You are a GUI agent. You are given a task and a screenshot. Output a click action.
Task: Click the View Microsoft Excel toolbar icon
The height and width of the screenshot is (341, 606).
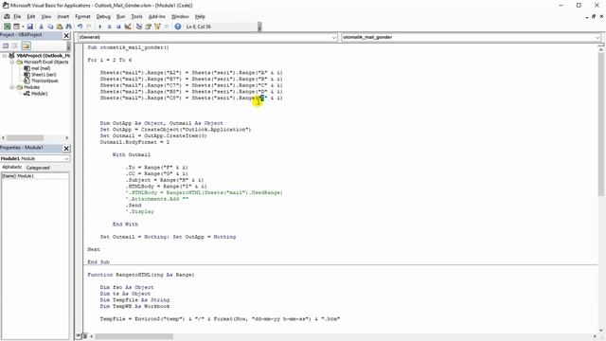click(7, 27)
